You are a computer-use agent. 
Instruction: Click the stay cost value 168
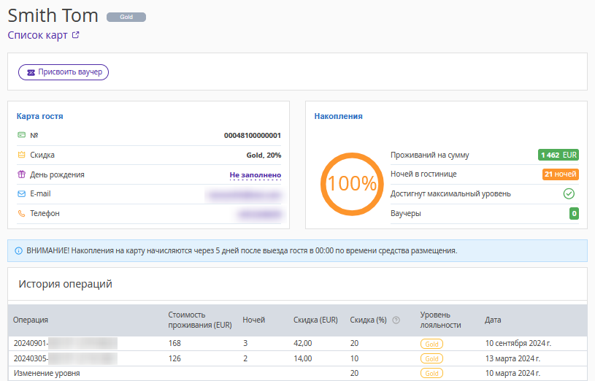pyautogui.click(x=174, y=344)
